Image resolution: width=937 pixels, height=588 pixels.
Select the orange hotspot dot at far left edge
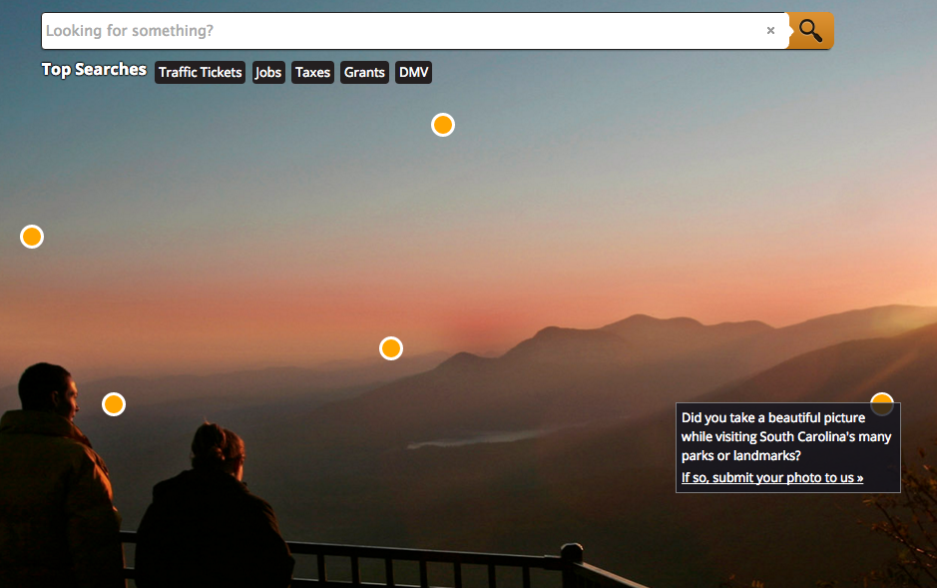click(x=32, y=237)
